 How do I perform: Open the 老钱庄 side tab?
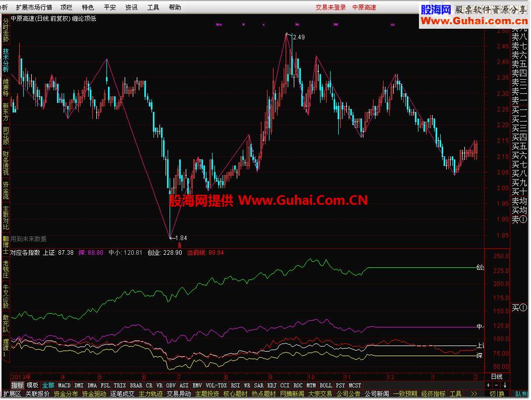(6, 269)
